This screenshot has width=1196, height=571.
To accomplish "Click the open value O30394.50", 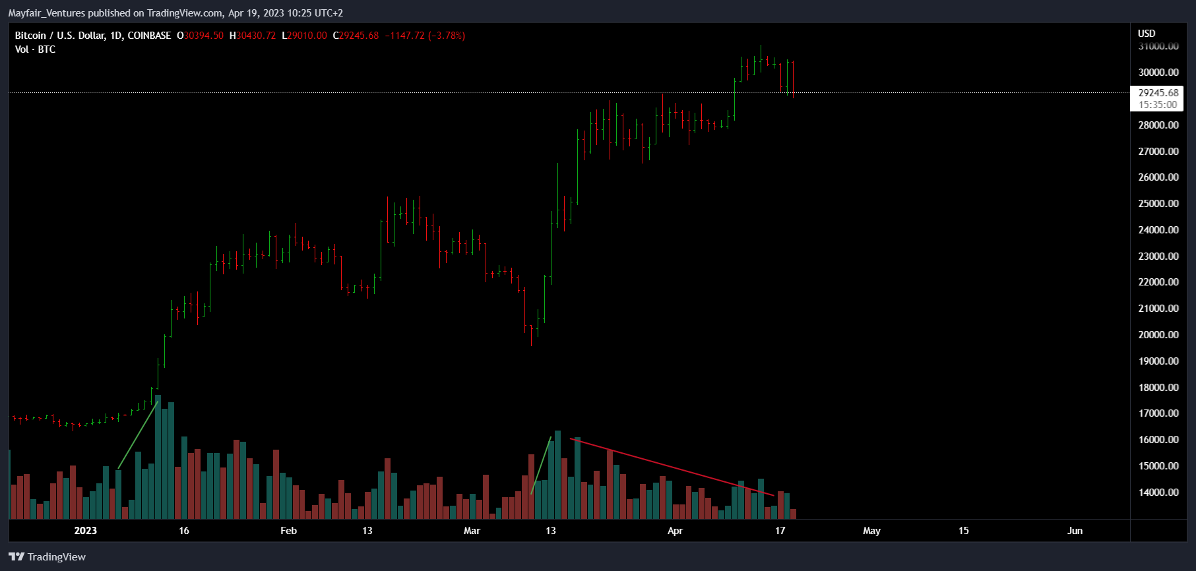I will pos(200,36).
